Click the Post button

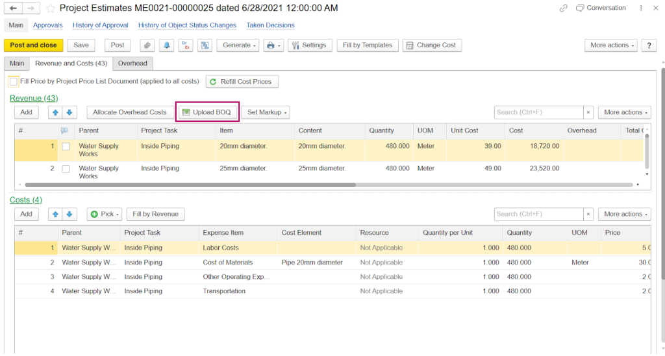[118, 45]
